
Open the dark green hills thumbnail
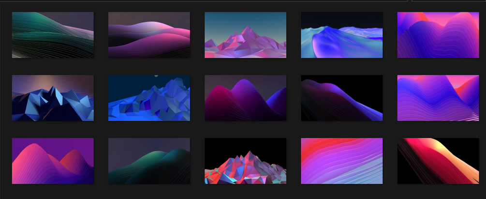click(x=149, y=161)
